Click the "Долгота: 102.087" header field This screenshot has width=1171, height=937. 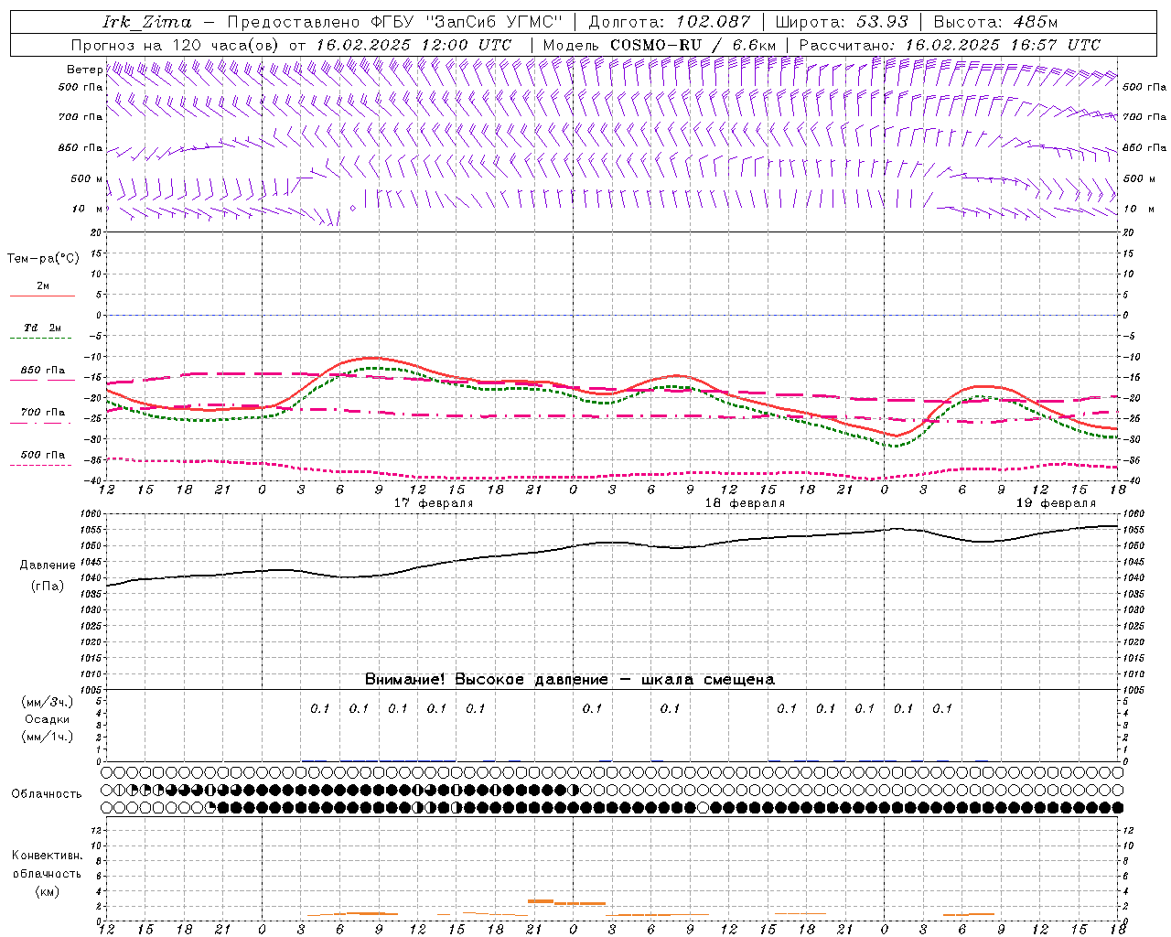[669, 22]
